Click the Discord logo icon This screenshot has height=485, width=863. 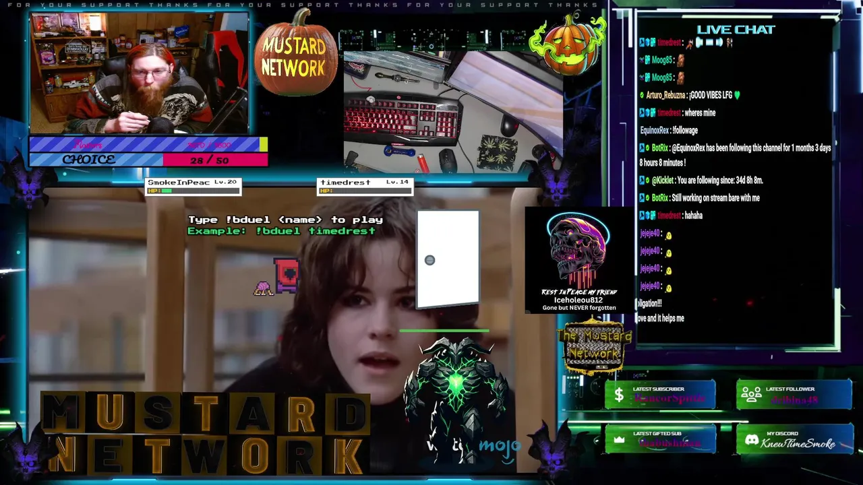(x=751, y=440)
